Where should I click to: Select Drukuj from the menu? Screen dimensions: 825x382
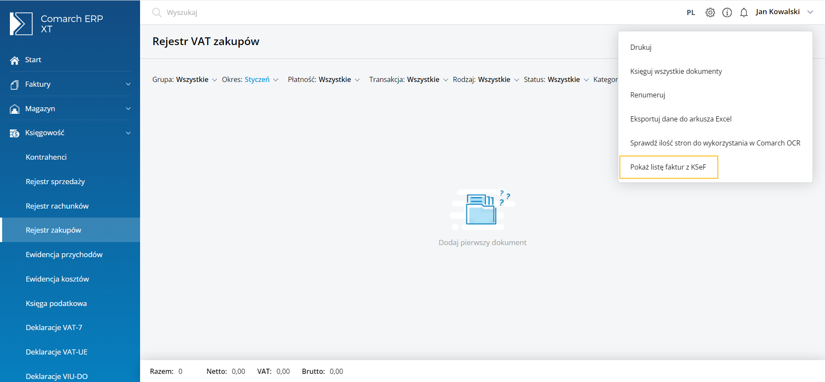pos(641,47)
